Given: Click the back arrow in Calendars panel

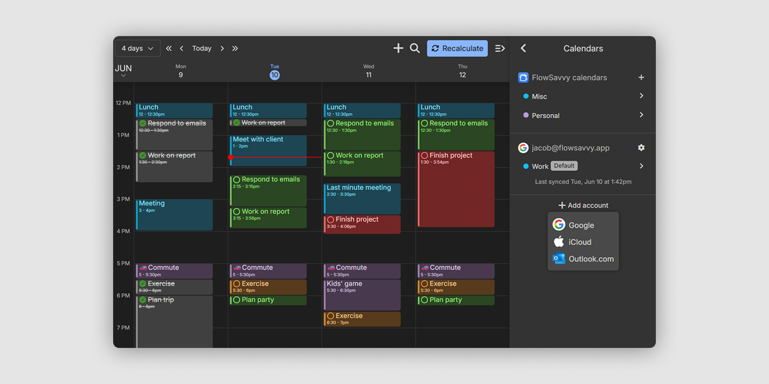Looking at the screenshot, I should coord(523,48).
